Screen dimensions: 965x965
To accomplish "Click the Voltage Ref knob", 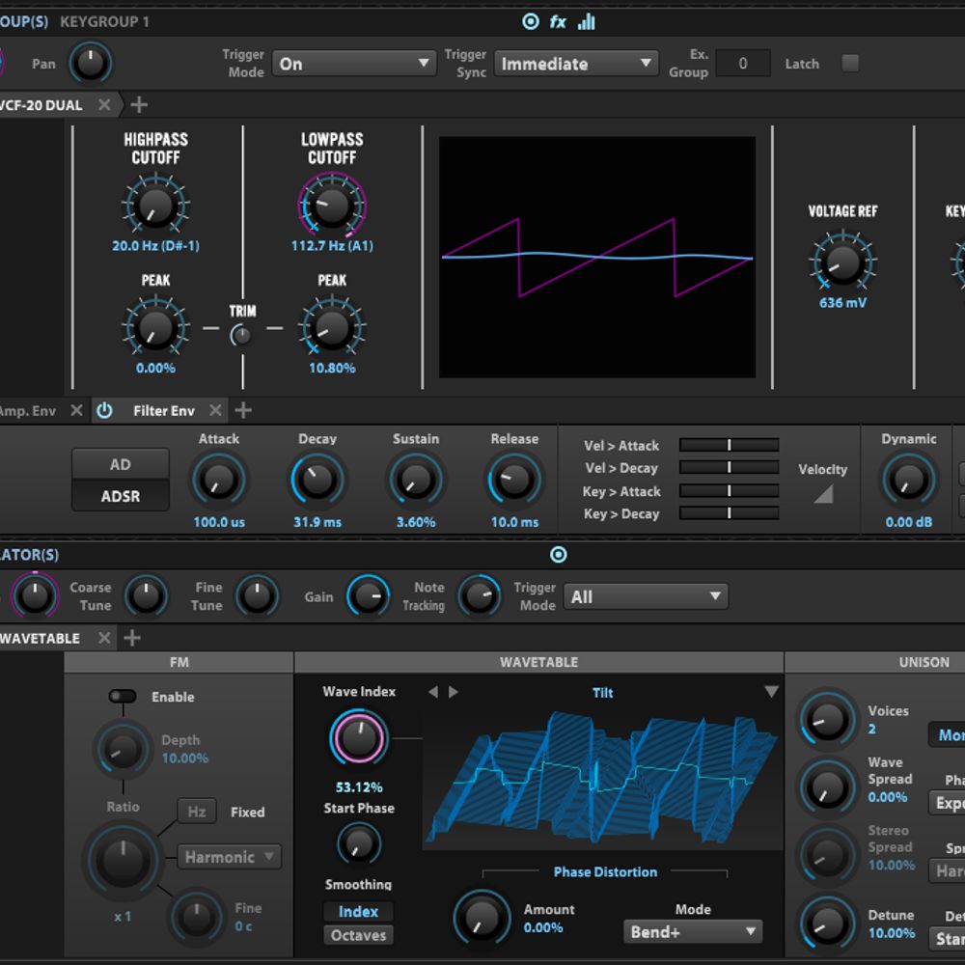I will (842, 262).
